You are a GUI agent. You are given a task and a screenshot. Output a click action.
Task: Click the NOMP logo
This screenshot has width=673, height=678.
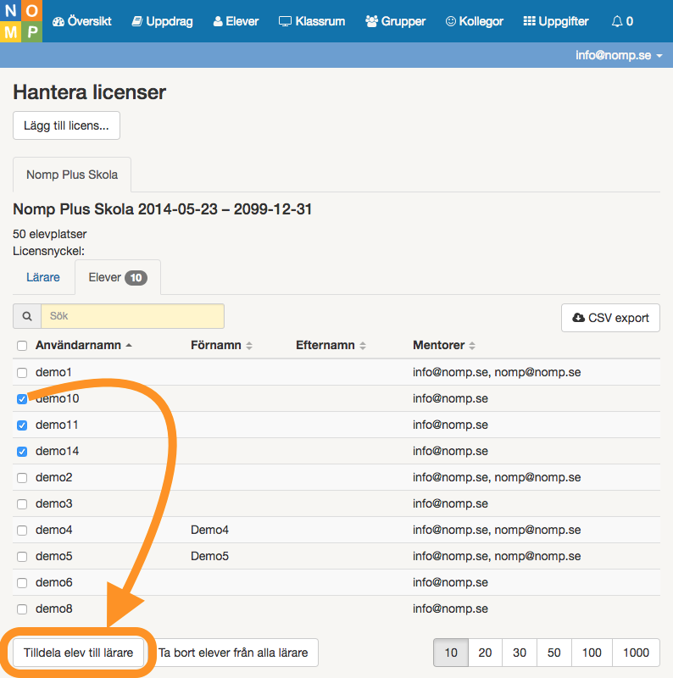[x=21, y=21]
